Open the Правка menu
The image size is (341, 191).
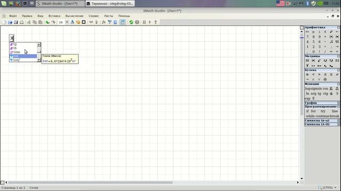(x=27, y=16)
